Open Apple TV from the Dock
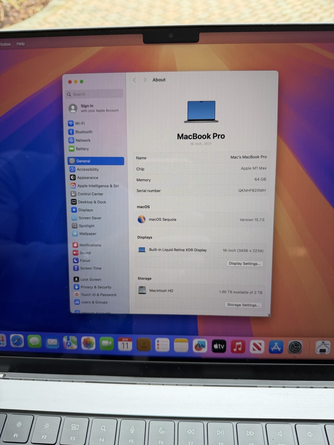 (x=219, y=346)
